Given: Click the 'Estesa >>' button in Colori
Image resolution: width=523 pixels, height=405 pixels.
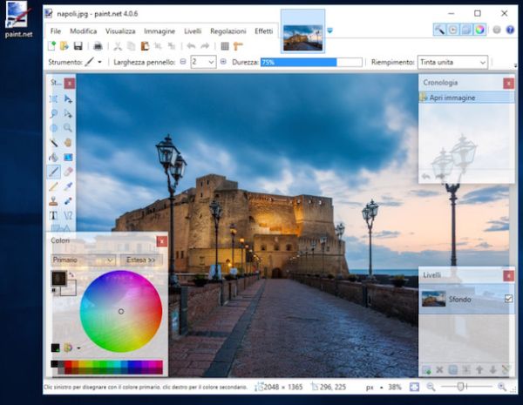Looking at the screenshot, I should click(x=142, y=260).
